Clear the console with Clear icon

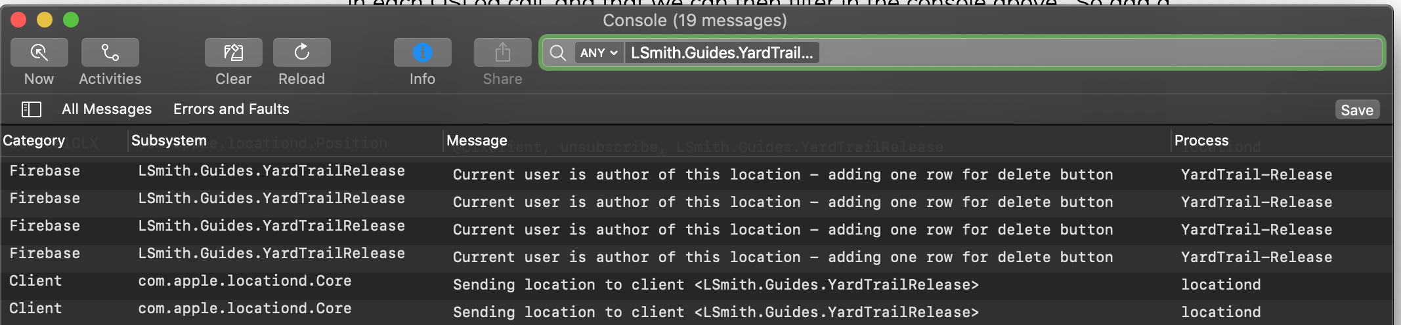[x=234, y=52]
